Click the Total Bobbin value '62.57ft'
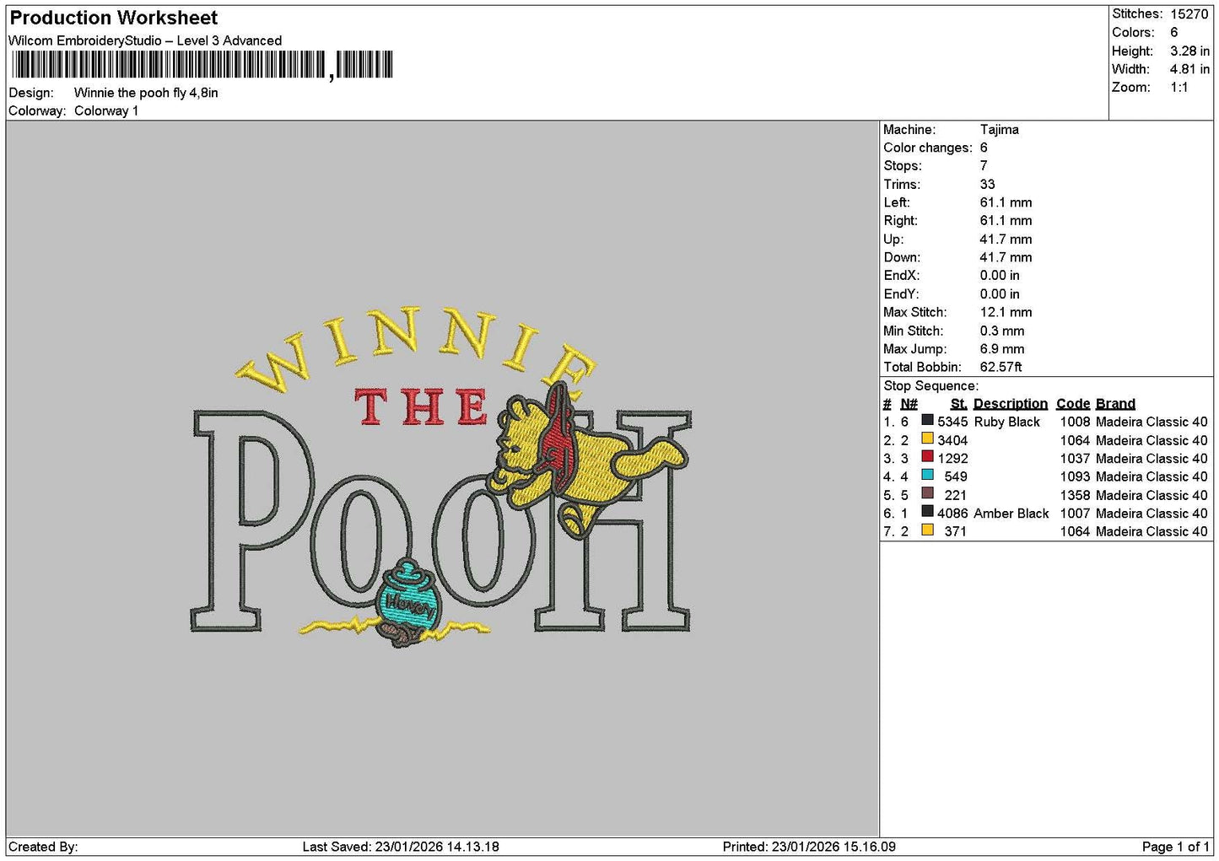Screen dimensions: 1219x861 tap(1001, 368)
